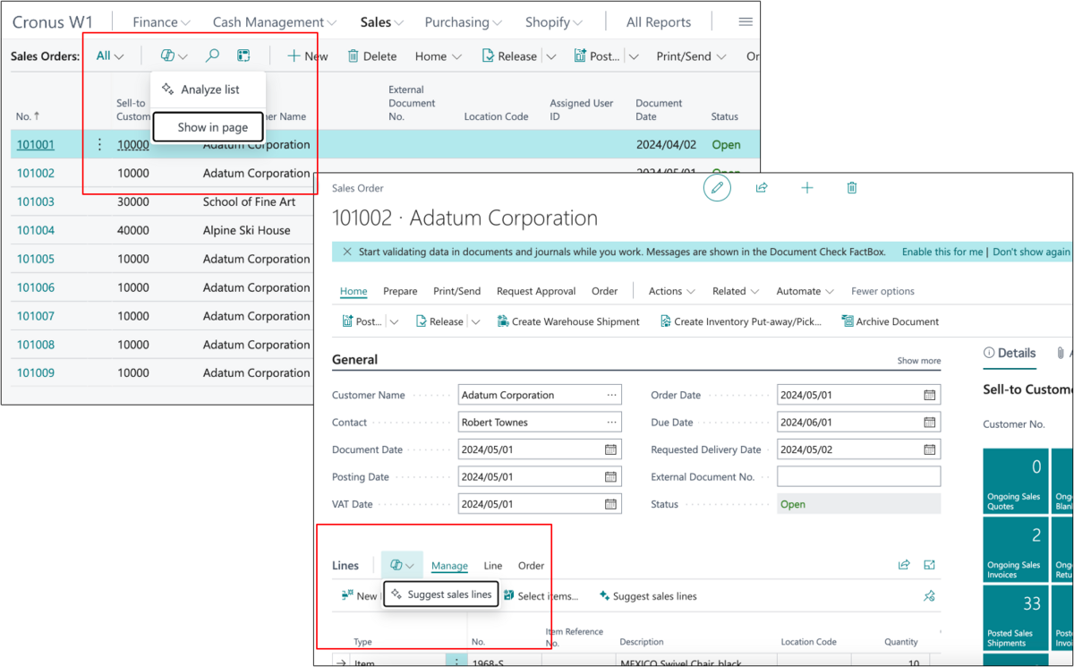
Task: Click Fewer options in action bar
Action: [x=882, y=291]
